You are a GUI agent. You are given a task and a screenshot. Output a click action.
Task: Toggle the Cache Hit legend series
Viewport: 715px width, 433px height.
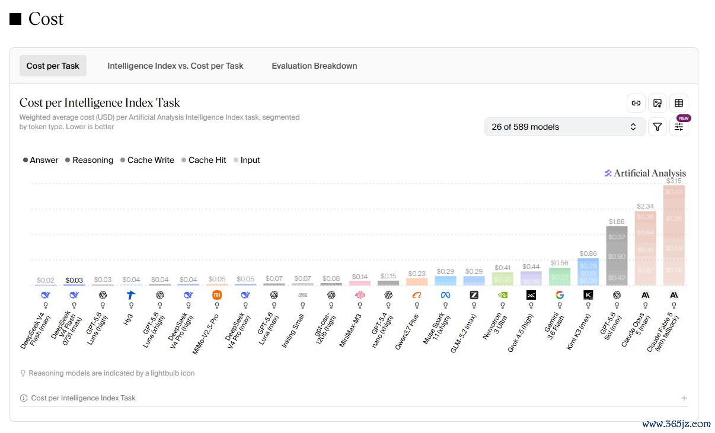coord(203,160)
